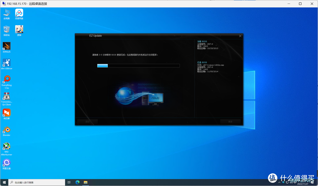The width and height of the screenshot is (318, 186).
Task: Show hidden system tray icons
Action: (279, 182)
